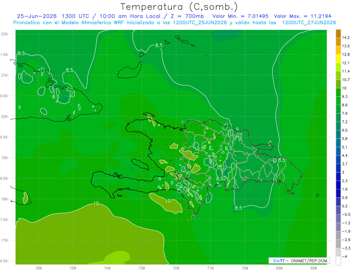Click the white swatch below -4

338,261
